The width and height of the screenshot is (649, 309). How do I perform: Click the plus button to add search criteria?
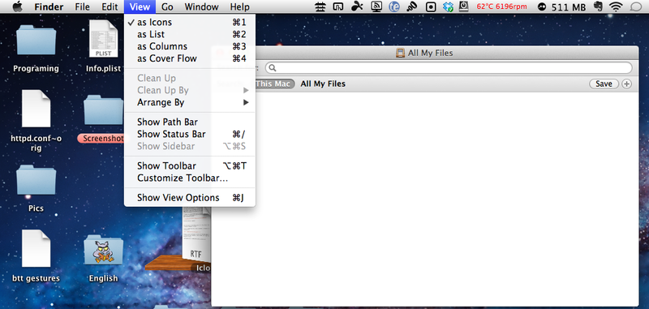[x=627, y=84]
